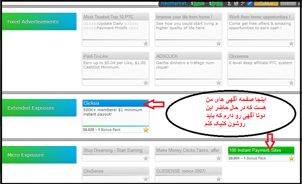Click the star on 100 Instant Payment Sites
The image size is (302, 184).
(291, 158)
